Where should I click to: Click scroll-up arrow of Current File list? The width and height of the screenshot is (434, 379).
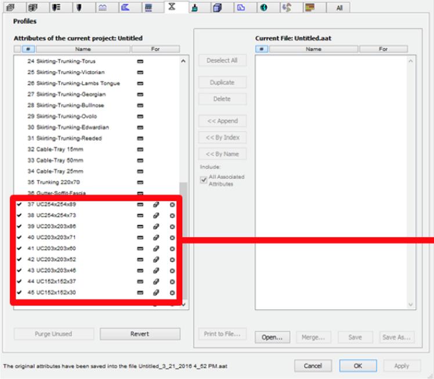click(x=411, y=61)
